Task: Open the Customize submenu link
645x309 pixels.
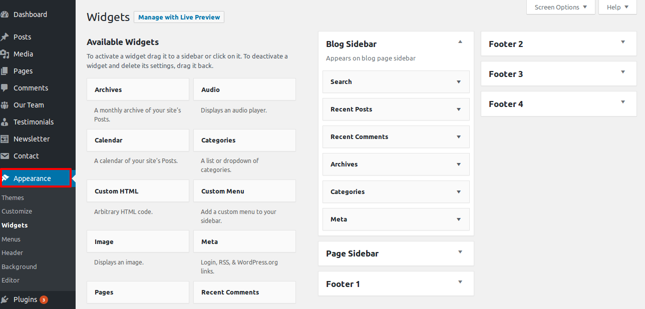Action: [17, 211]
